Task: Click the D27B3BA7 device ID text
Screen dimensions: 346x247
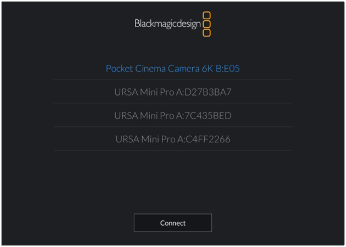Action: tap(206, 92)
